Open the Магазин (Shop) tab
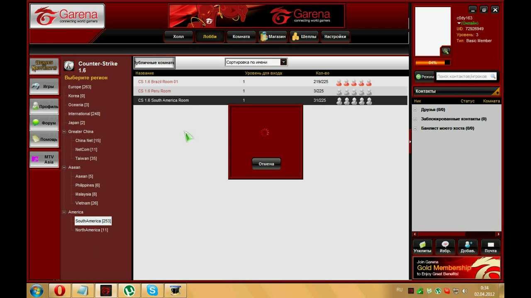Screen dimensions: 531x298 pyautogui.click(x=273, y=36)
